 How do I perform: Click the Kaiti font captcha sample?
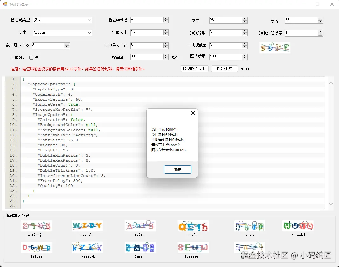[140, 226]
